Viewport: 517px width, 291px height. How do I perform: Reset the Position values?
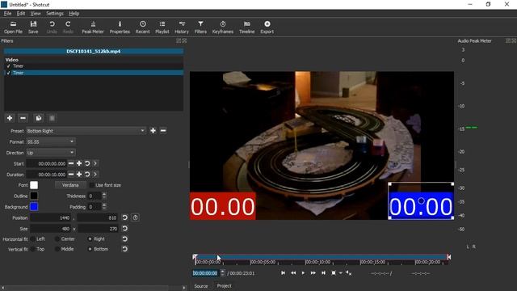[124, 217]
